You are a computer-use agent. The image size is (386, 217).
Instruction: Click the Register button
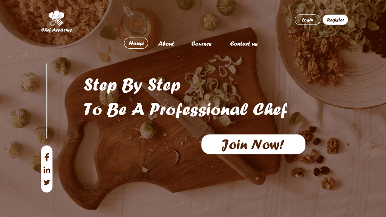(335, 20)
